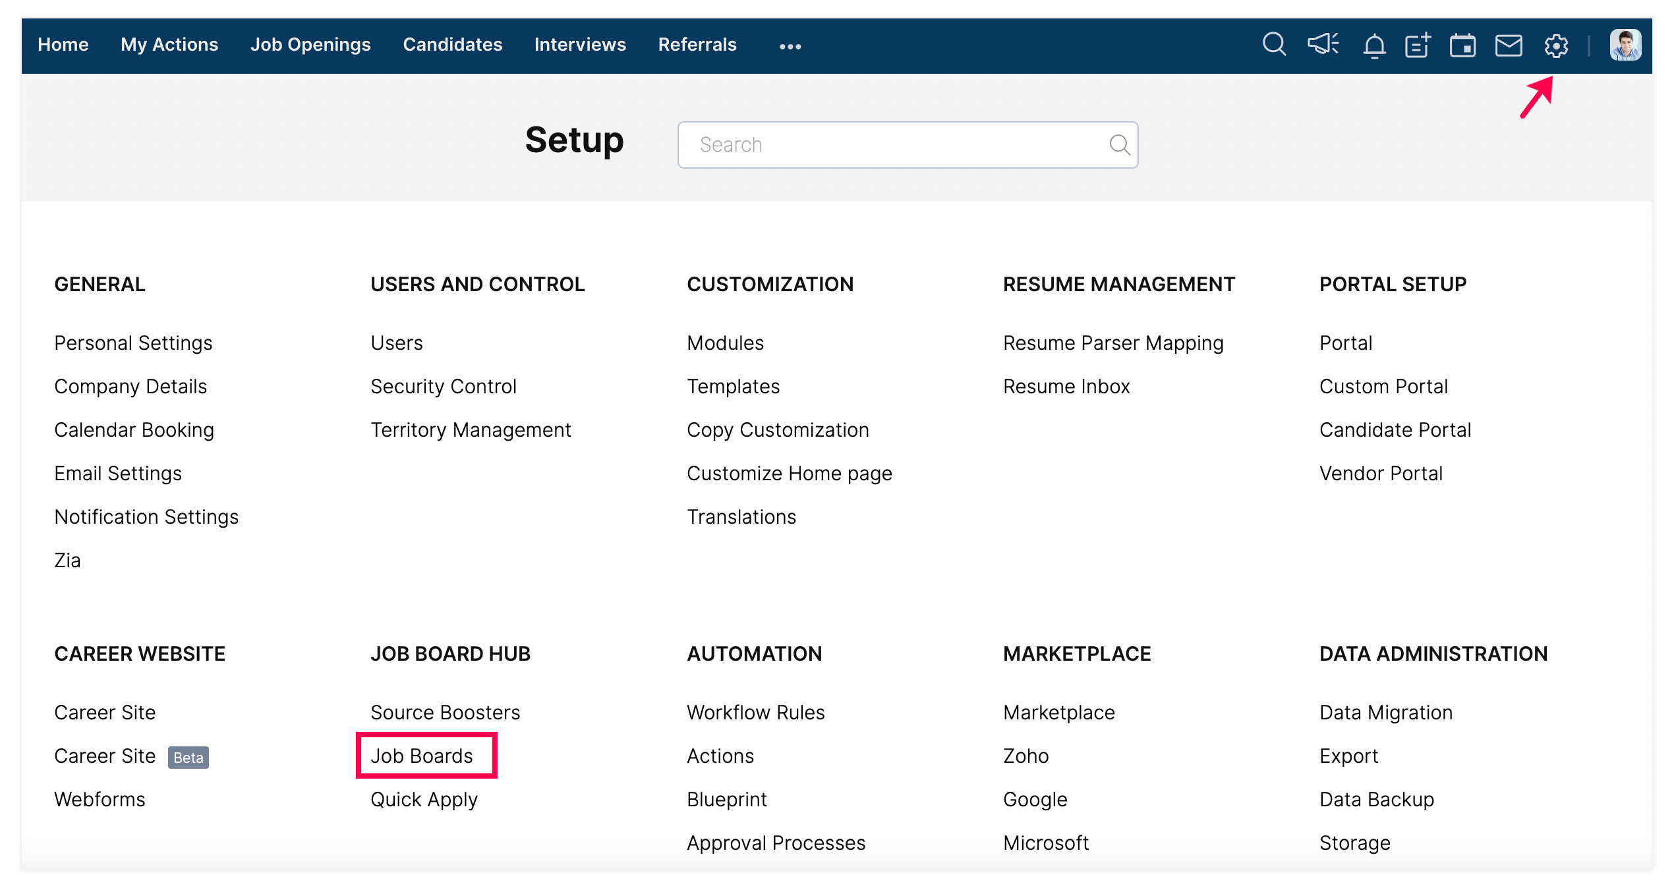The width and height of the screenshot is (1674, 888).
Task: Select Workflow Rules under Automation
Action: point(755,712)
